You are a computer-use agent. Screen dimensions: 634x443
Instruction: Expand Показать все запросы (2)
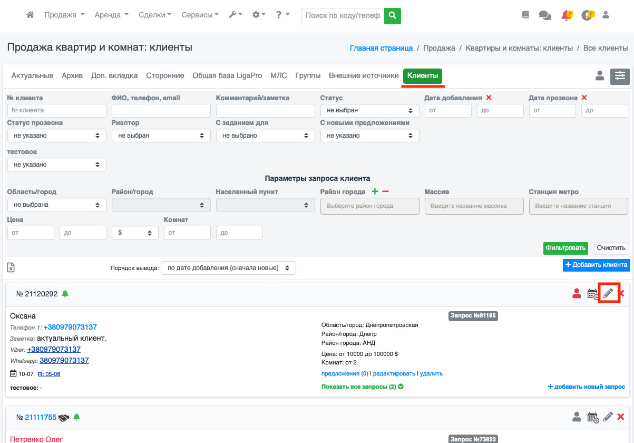click(x=363, y=387)
